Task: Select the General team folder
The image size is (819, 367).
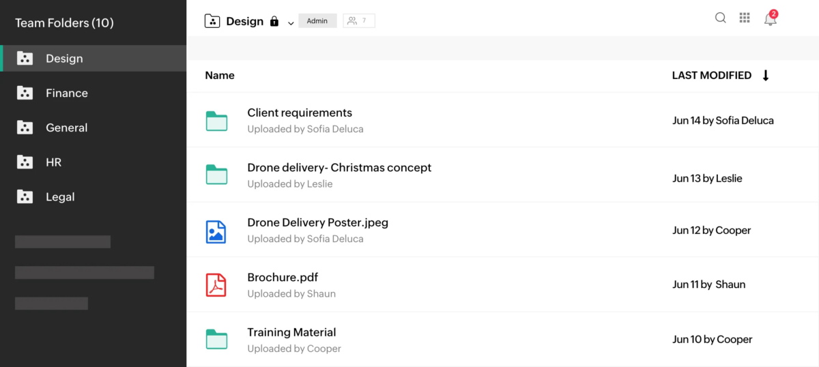Action: click(x=66, y=128)
